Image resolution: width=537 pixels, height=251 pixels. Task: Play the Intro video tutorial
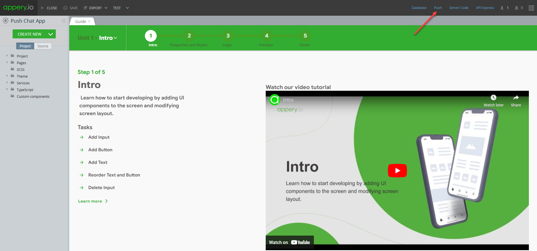[397, 171]
